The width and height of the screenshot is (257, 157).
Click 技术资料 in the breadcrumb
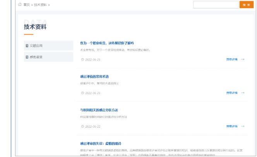[x=40, y=5]
